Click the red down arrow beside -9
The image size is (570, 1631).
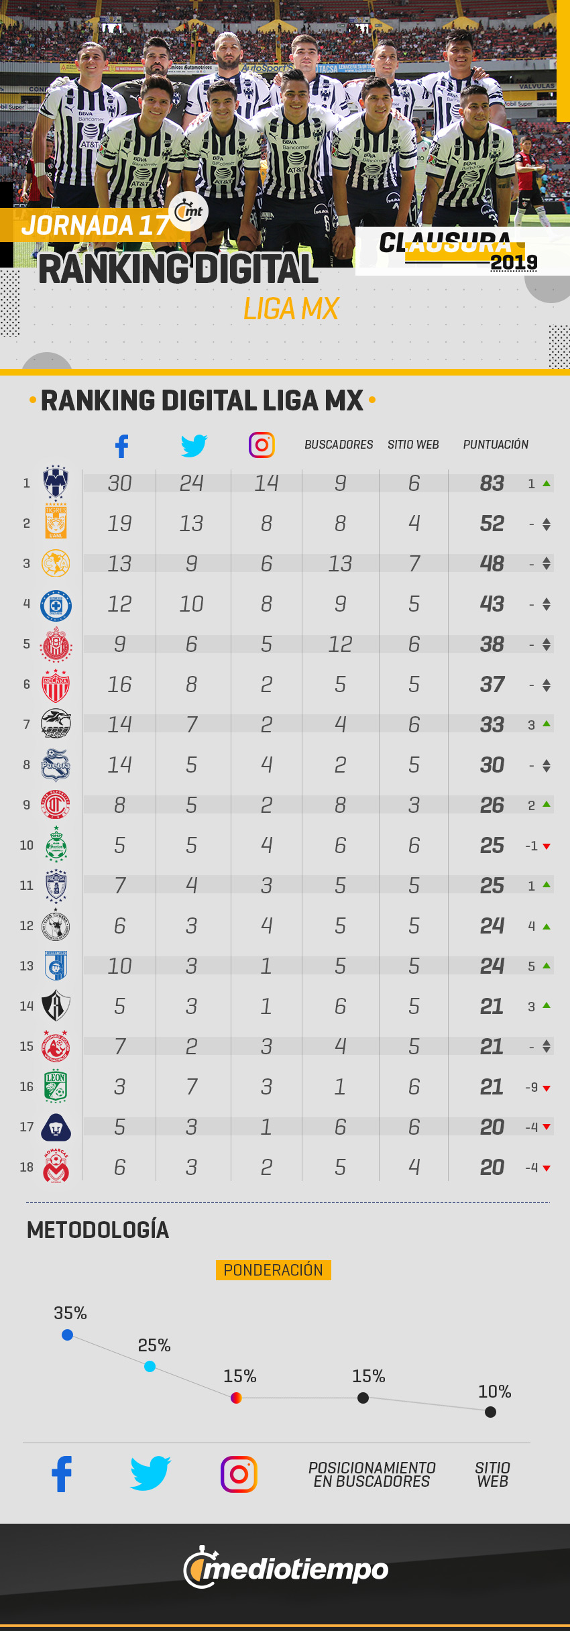pyautogui.click(x=547, y=1088)
